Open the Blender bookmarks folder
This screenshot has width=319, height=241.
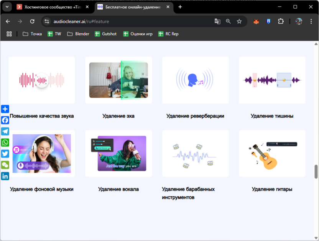78,34
